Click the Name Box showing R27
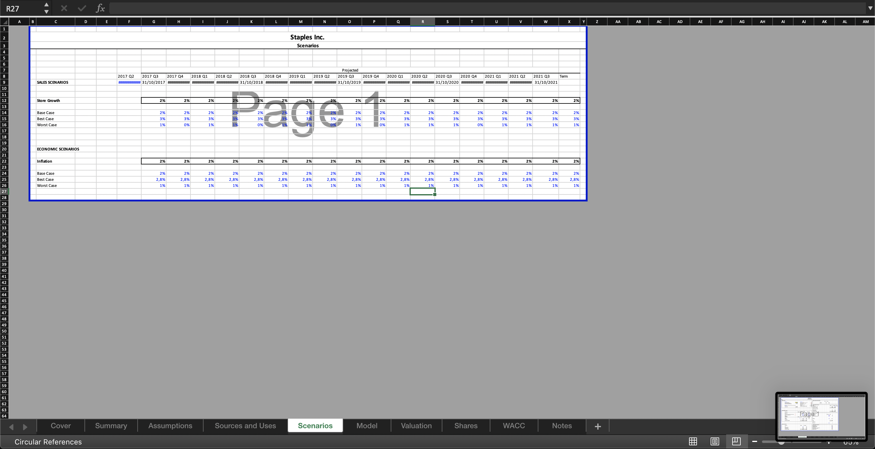The height and width of the screenshot is (449, 875). coord(22,8)
